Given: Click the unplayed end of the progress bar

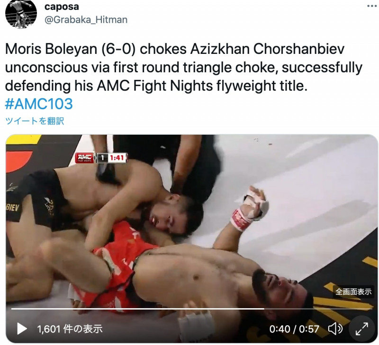Looking at the screenshot, I should [x=318, y=309].
